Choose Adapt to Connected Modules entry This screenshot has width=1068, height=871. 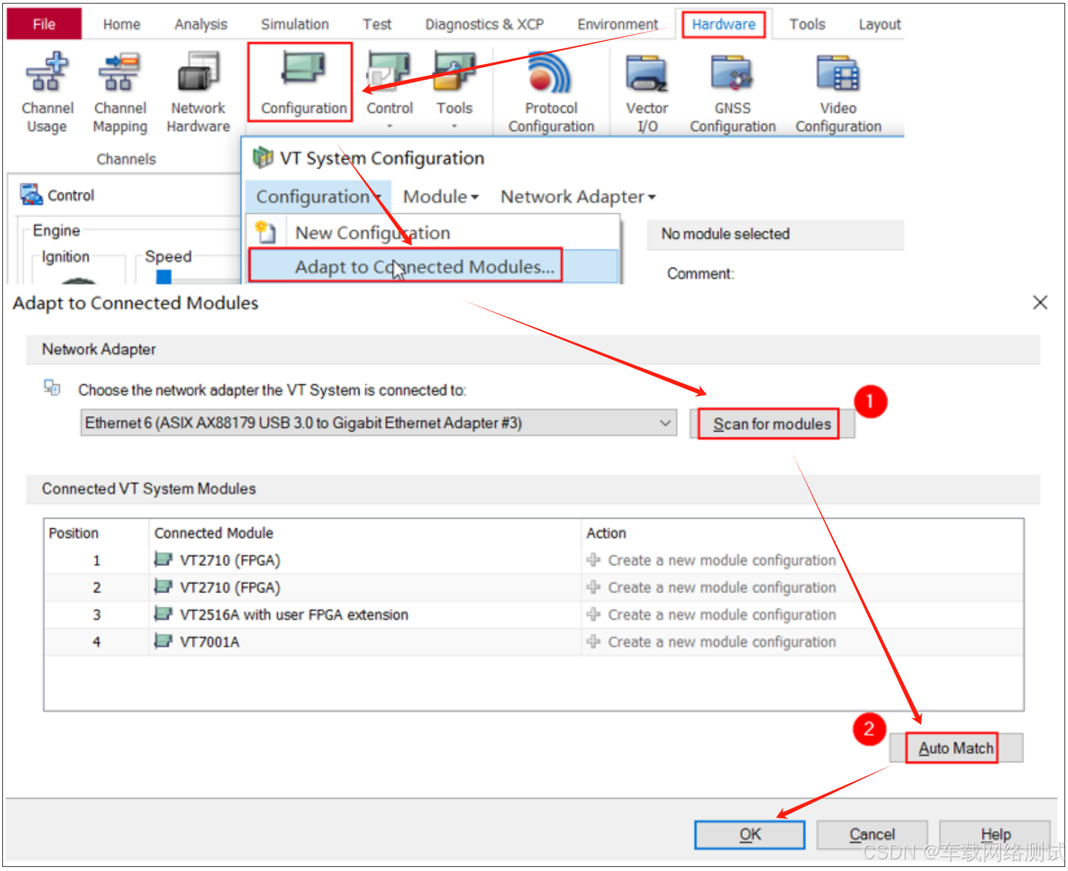[433, 266]
